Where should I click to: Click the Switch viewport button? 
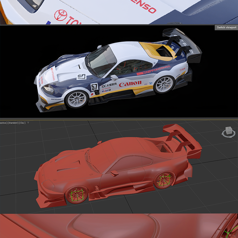click(x=226, y=28)
